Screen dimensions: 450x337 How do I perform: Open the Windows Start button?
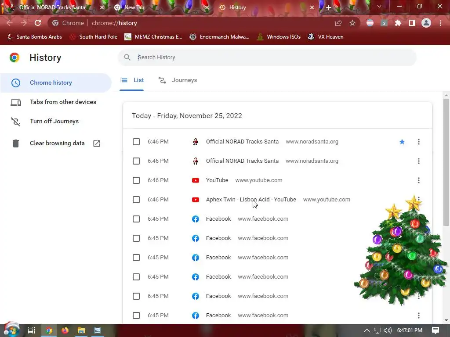(11, 330)
